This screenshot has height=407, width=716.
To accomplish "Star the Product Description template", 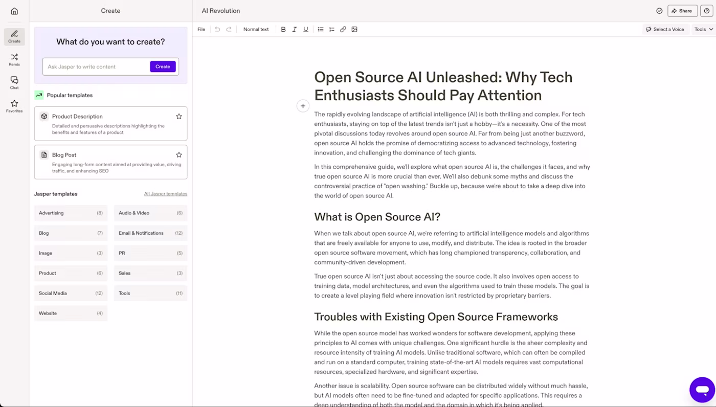I will [178, 117].
